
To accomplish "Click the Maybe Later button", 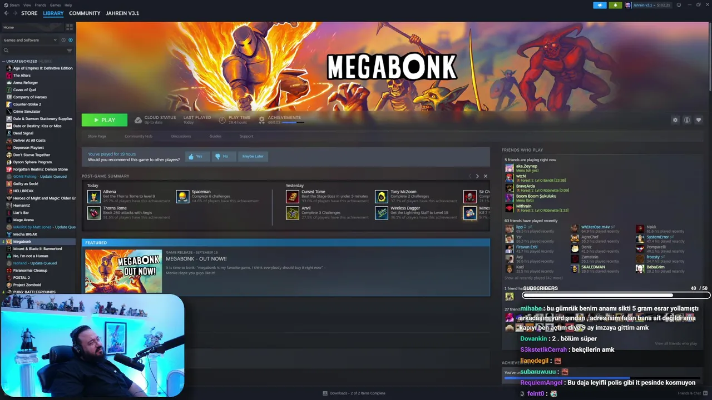I will click(x=253, y=156).
